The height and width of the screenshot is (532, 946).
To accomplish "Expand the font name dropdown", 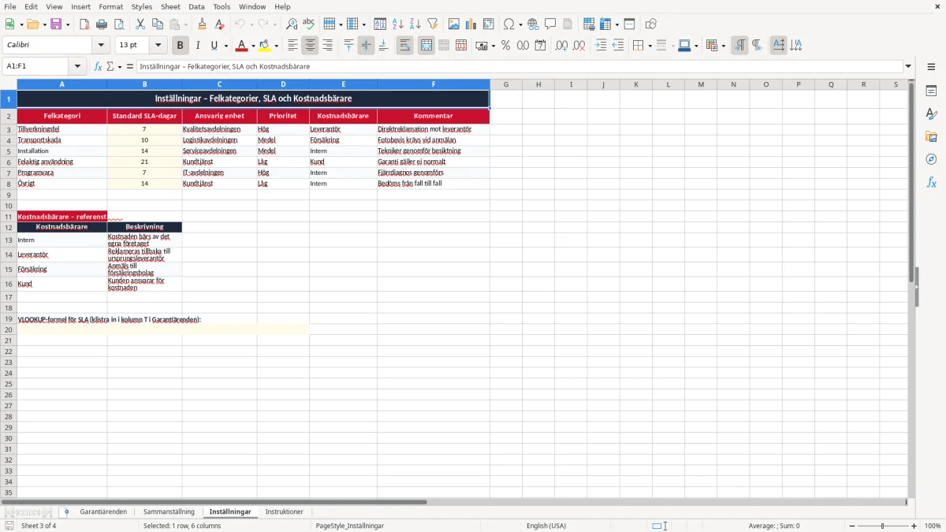I will 101,46.
